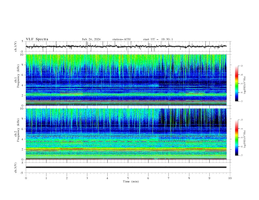The image size is (259, 200).
Task: Click the "-3" tick on the upper colorbar
Action: (x=241, y=66)
